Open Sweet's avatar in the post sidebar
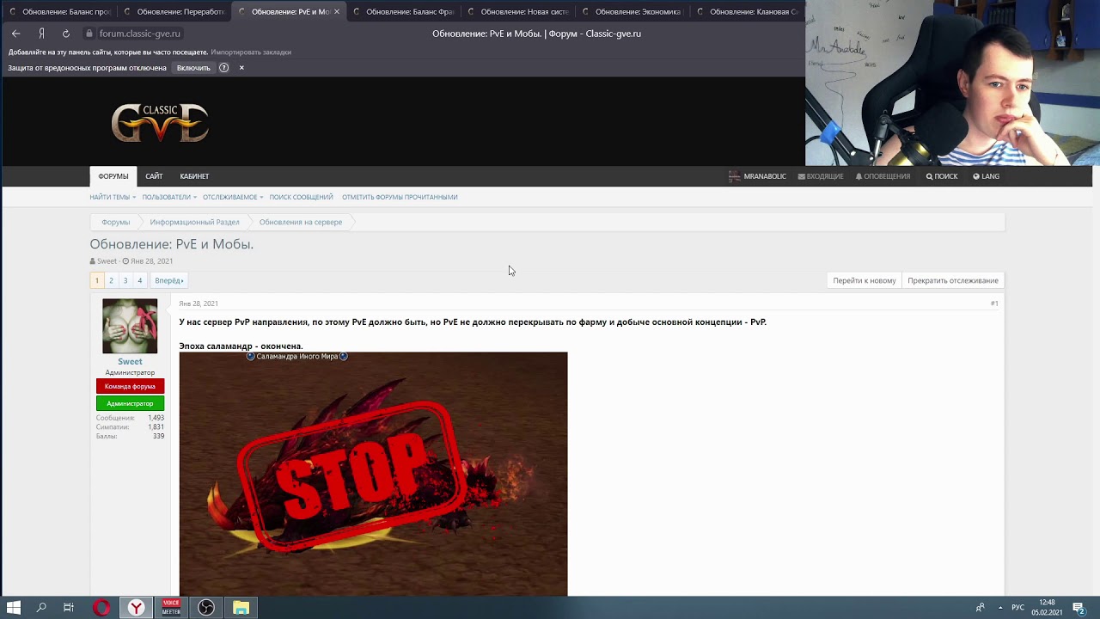The height and width of the screenshot is (619, 1100). [130, 326]
